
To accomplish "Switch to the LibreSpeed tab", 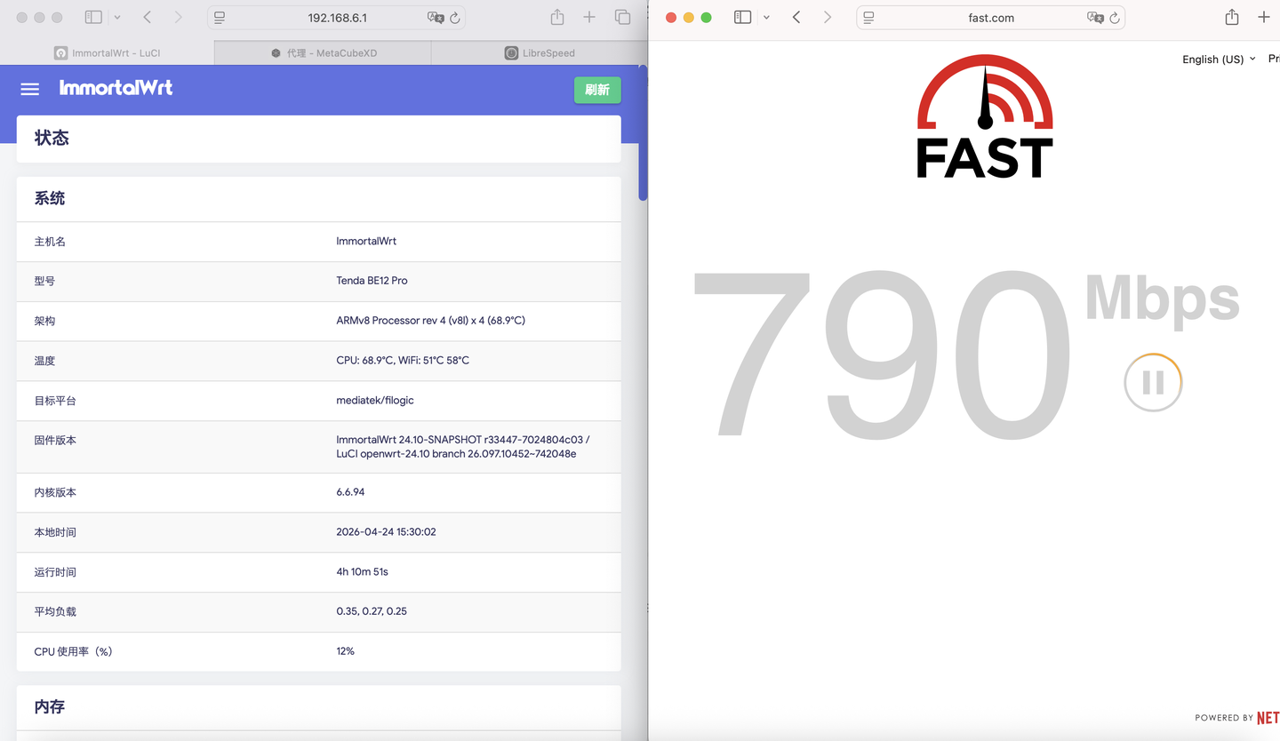I will coord(540,53).
